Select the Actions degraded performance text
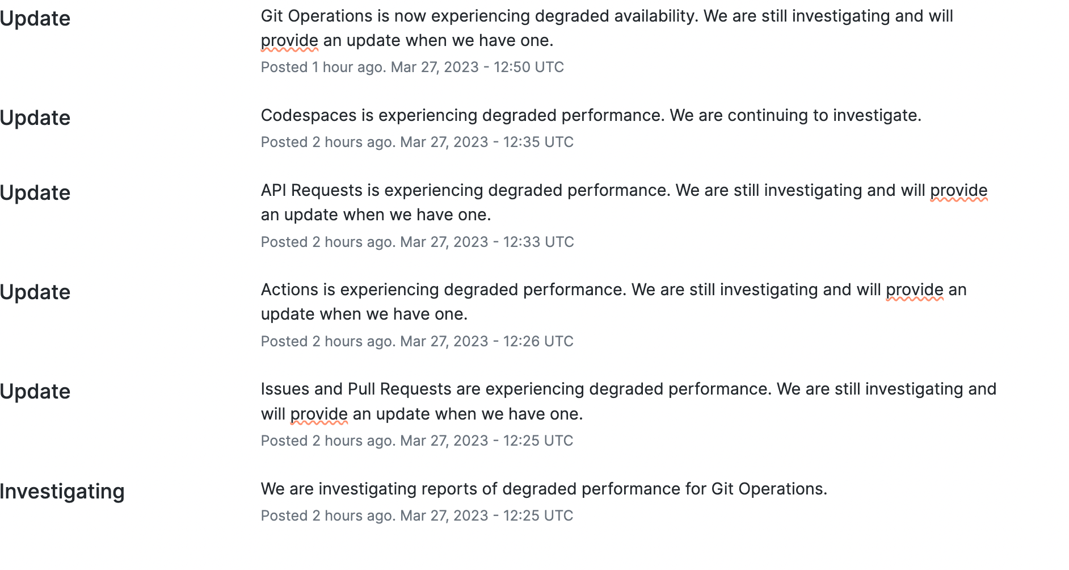The image size is (1069, 570). tap(613, 302)
